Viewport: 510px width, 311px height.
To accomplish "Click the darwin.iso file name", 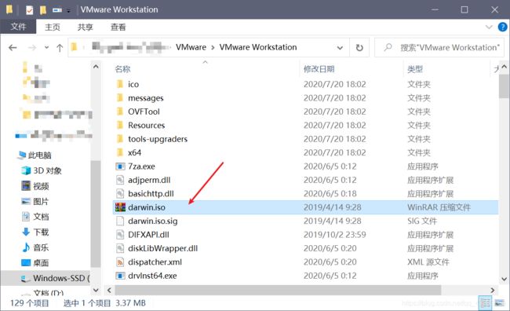I will pos(147,207).
